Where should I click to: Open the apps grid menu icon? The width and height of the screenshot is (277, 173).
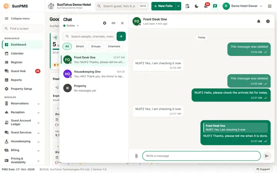click(x=270, y=6)
